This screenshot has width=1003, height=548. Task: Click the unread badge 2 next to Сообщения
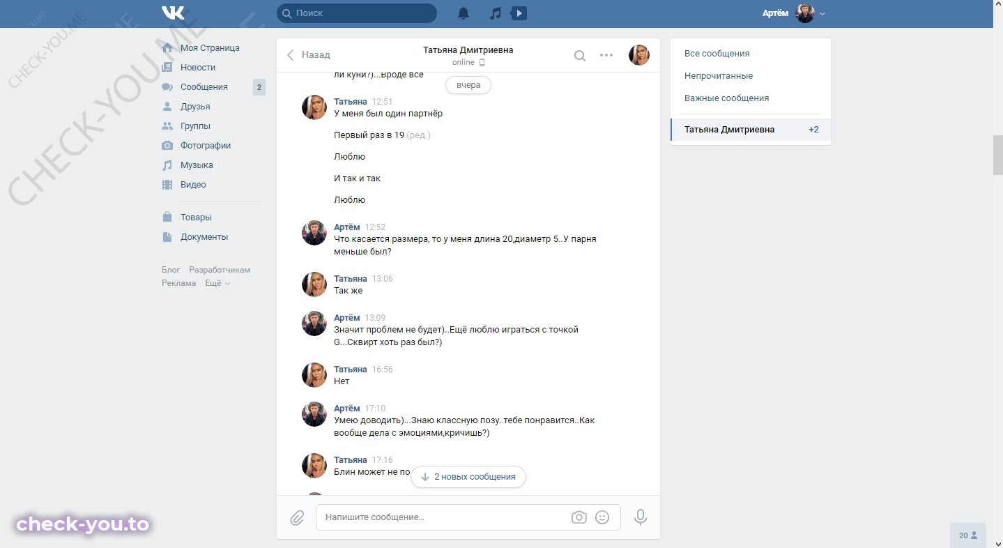pos(259,87)
